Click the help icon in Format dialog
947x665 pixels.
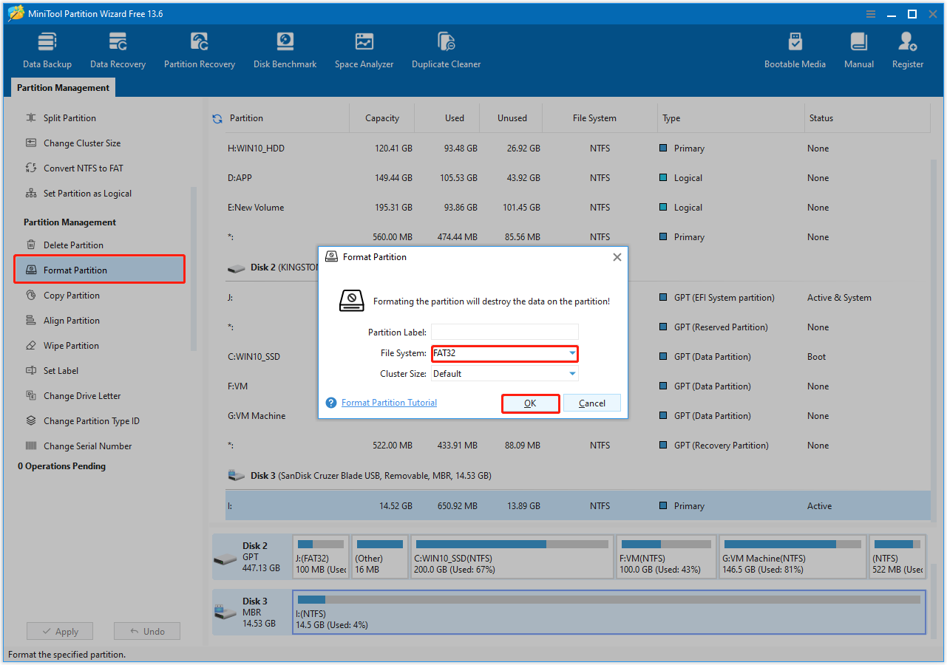[331, 403]
